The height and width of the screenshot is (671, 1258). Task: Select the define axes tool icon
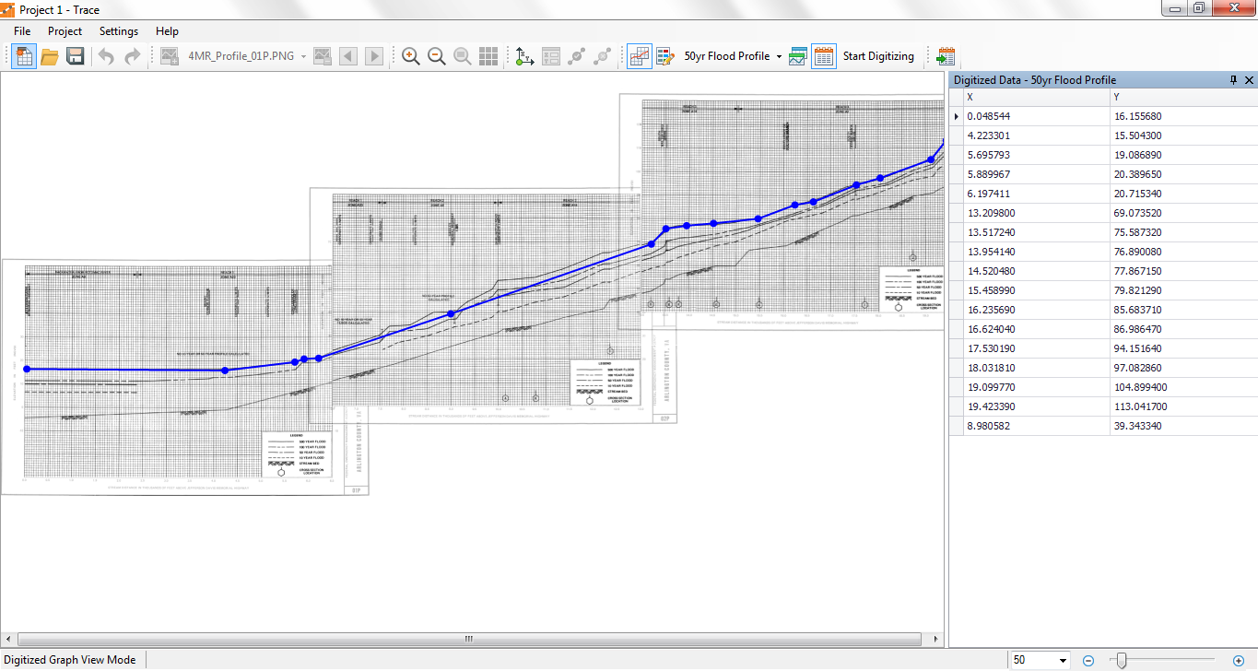[x=524, y=56]
